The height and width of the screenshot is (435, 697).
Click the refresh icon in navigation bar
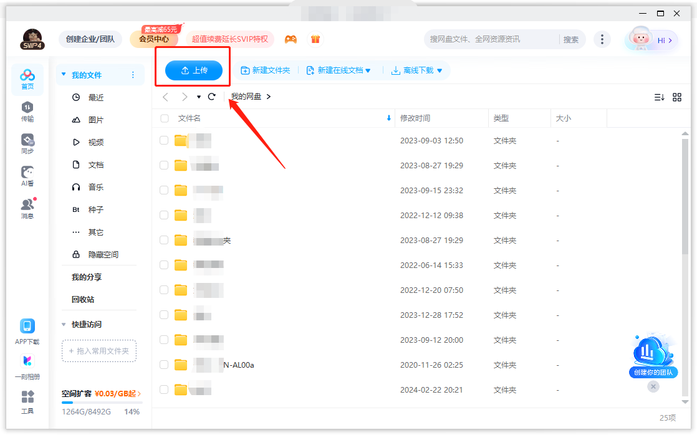pos(212,97)
